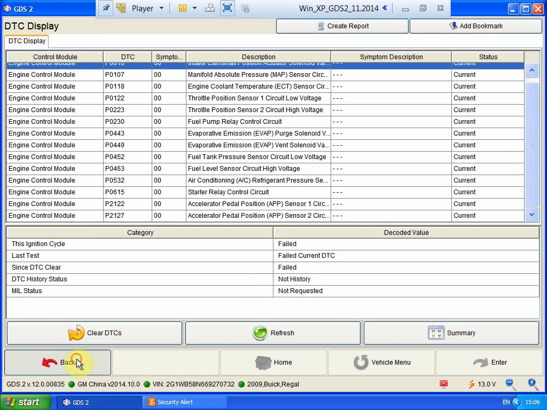This screenshot has height=410, width=547.
Task: Click the GM China v2014.10.0 status entry
Action: tap(108, 384)
